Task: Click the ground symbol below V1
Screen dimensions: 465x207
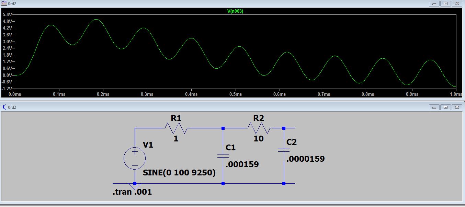Action: tap(135, 186)
